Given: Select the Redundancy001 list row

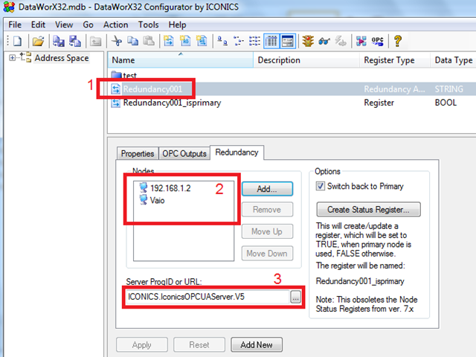Looking at the screenshot, I should pyautogui.click(x=292, y=89).
